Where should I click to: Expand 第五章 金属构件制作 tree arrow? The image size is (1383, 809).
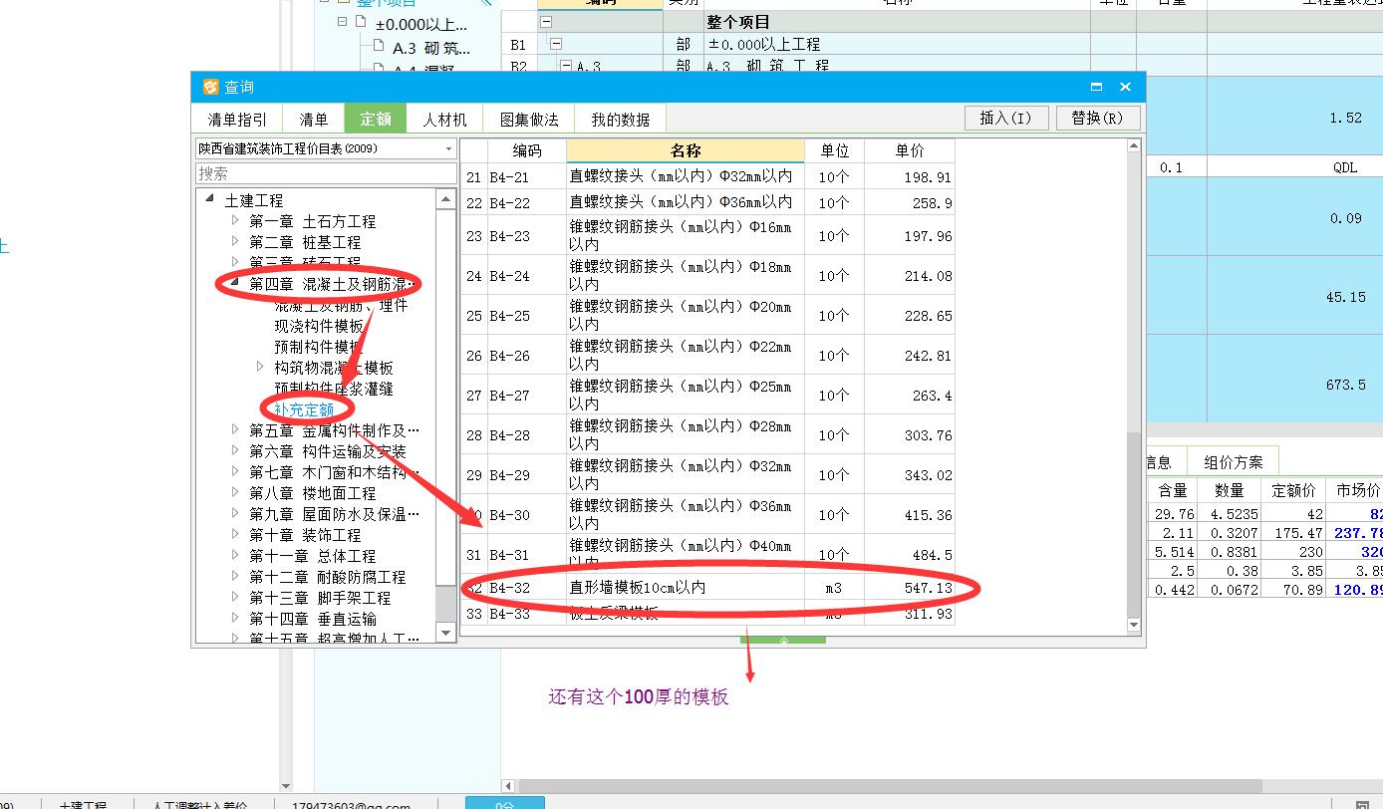click(x=235, y=430)
